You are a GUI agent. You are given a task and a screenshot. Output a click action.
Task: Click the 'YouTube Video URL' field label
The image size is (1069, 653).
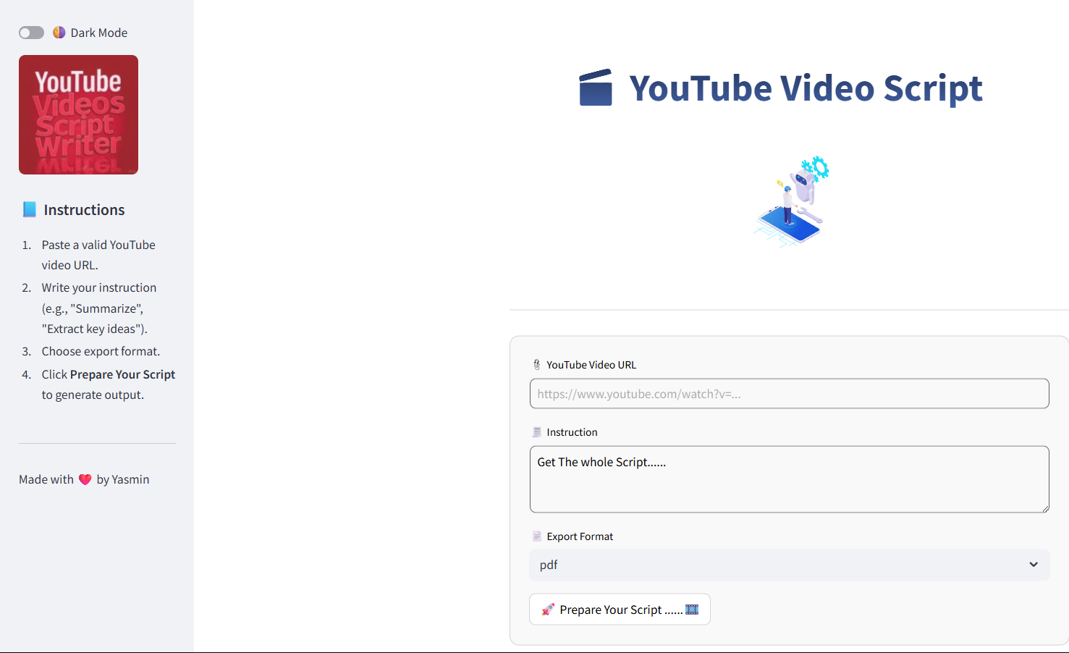click(591, 365)
